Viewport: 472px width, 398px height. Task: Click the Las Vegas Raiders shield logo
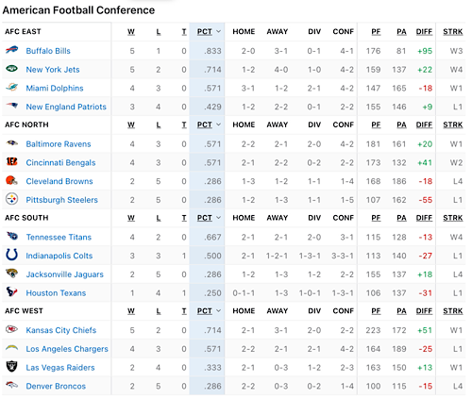pyautogui.click(x=12, y=367)
